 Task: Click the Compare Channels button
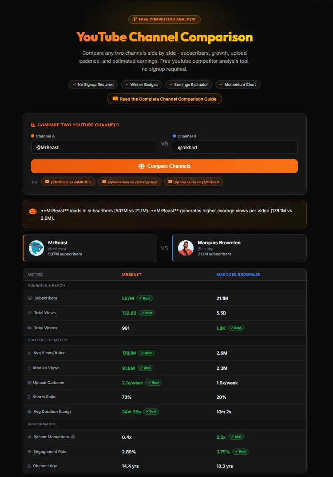164,166
